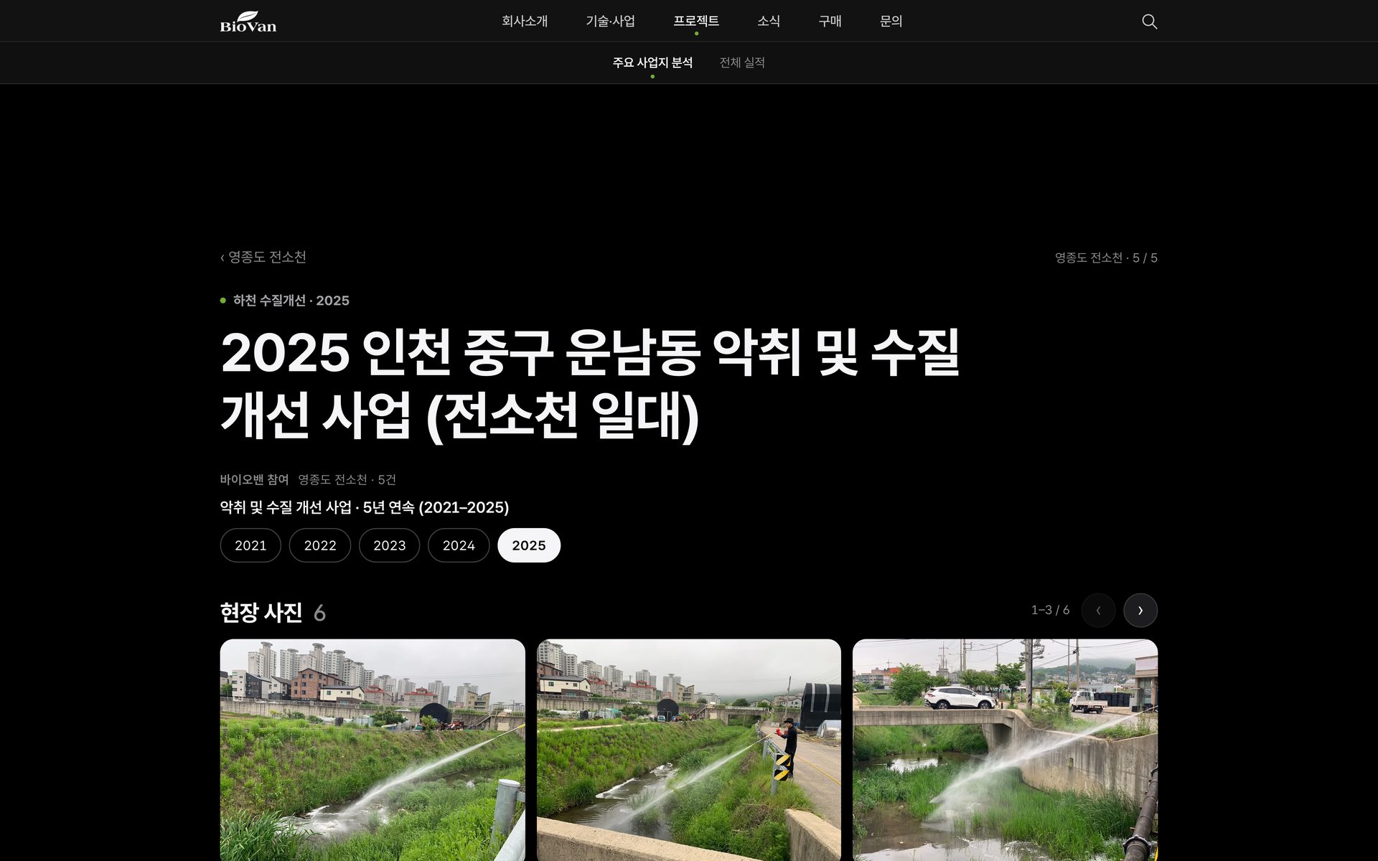Select the 2023 year pill

tap(389, 545)
